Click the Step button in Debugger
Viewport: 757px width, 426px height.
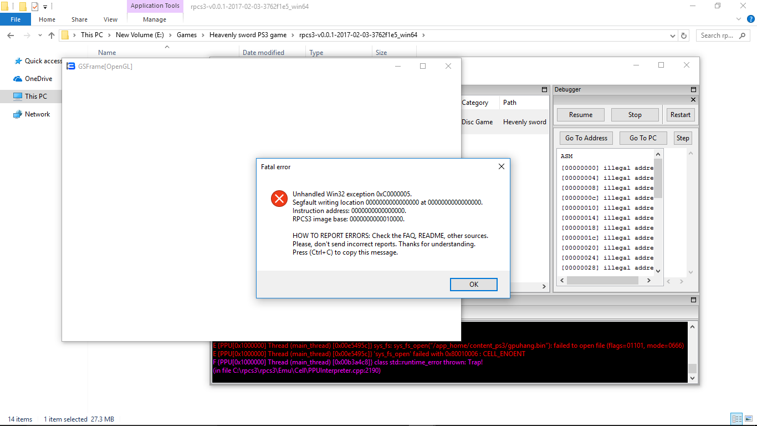click(x=683, y=138)
